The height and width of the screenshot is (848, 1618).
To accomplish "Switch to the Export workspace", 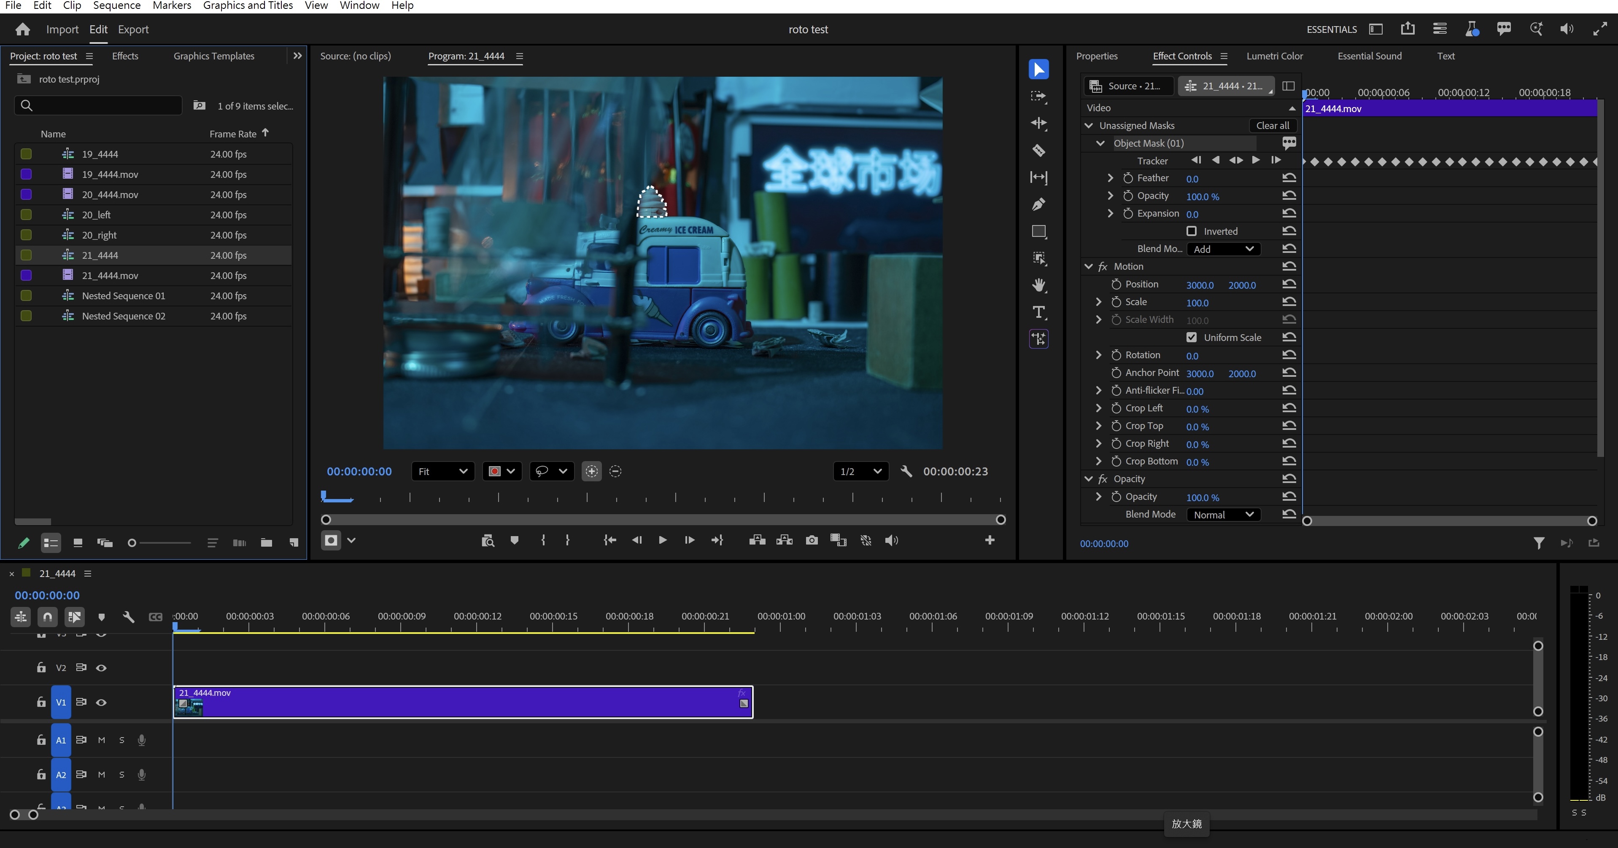I will (133, 30).
